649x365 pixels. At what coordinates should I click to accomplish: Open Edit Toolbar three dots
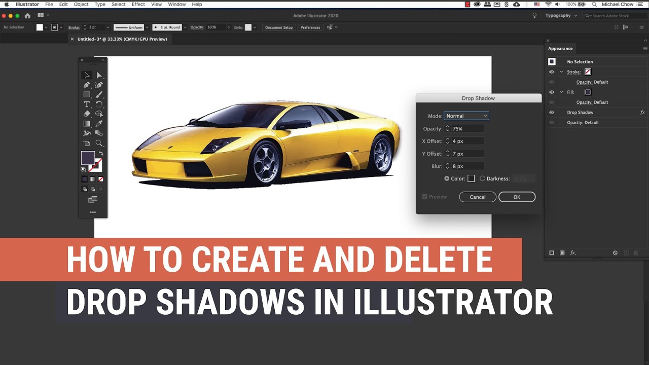[x=93, y=212]
